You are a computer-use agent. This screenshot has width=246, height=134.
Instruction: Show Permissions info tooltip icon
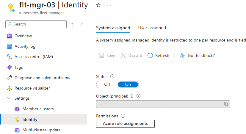[x=123, y=116]
